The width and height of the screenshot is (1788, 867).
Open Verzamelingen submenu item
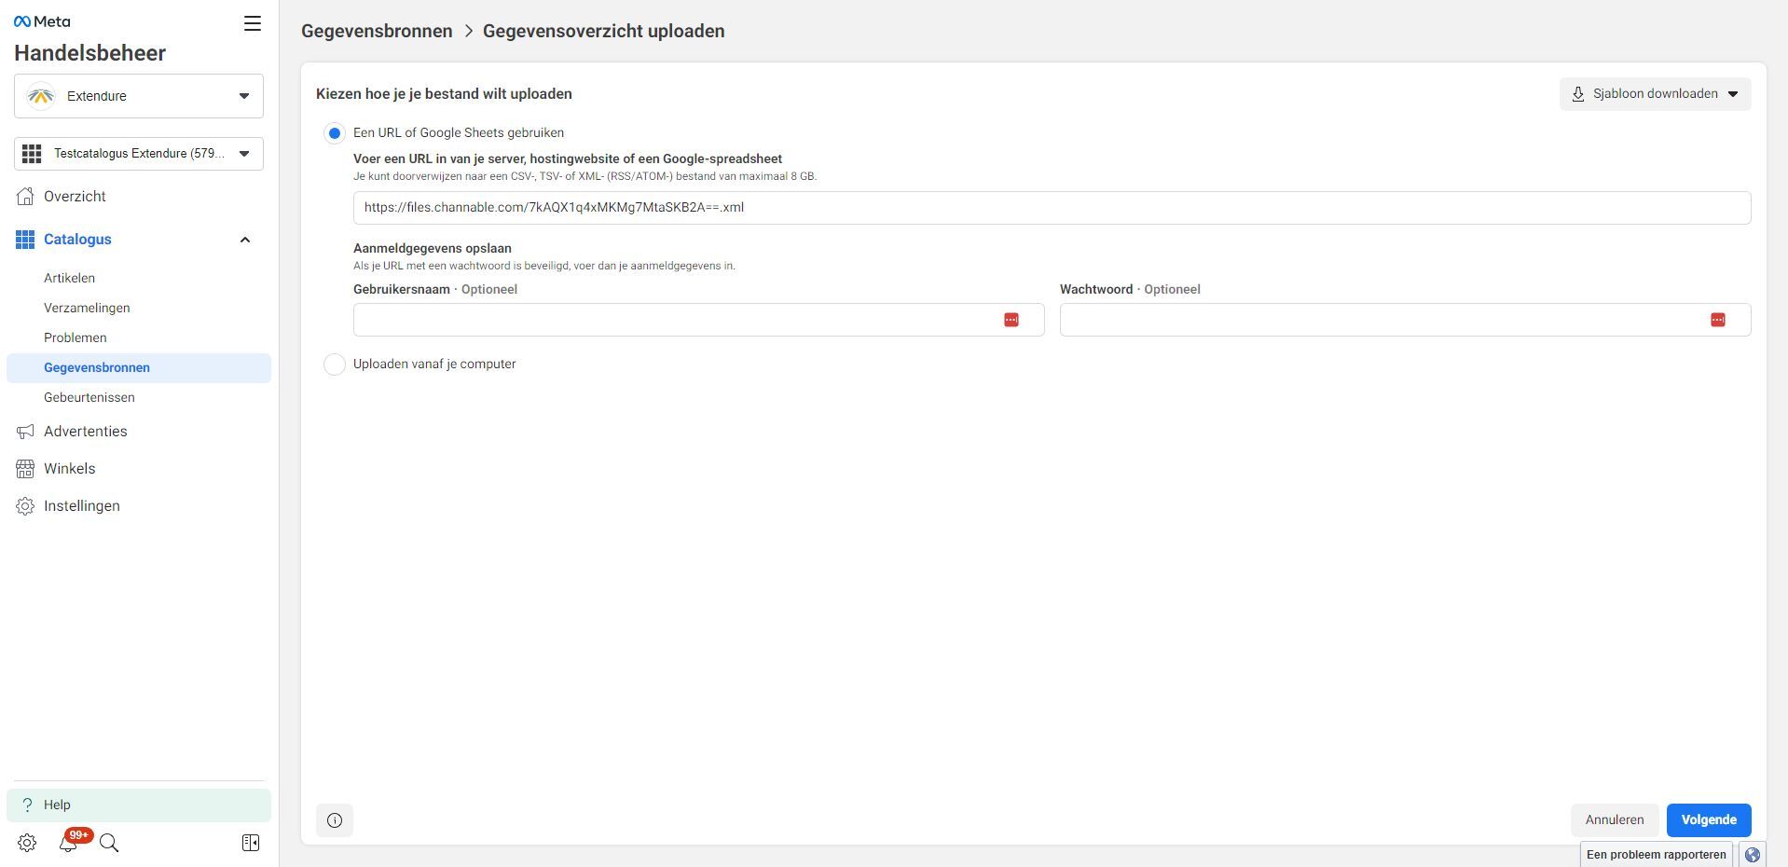87,308
